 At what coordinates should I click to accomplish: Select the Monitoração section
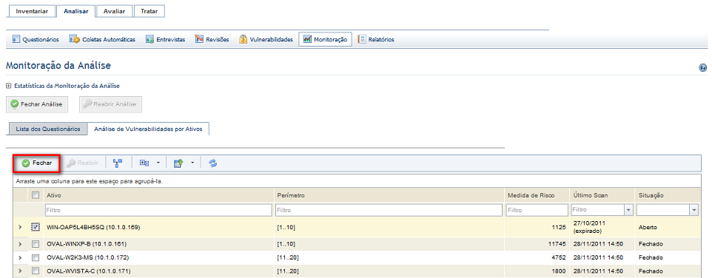pos(325,39)
